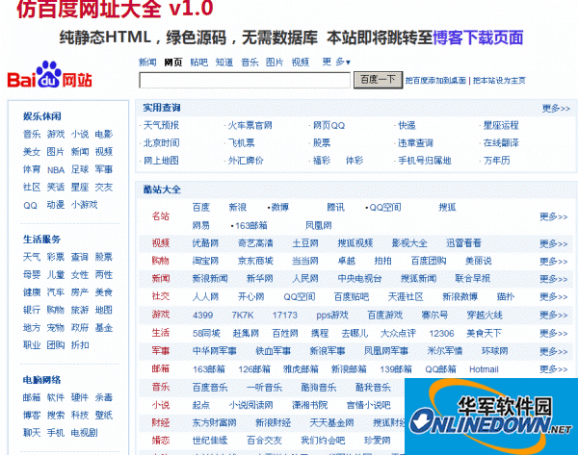Screen dimensions: 578x455
Task: Open 手机号归属地 link
Action: tap(425, 161)
